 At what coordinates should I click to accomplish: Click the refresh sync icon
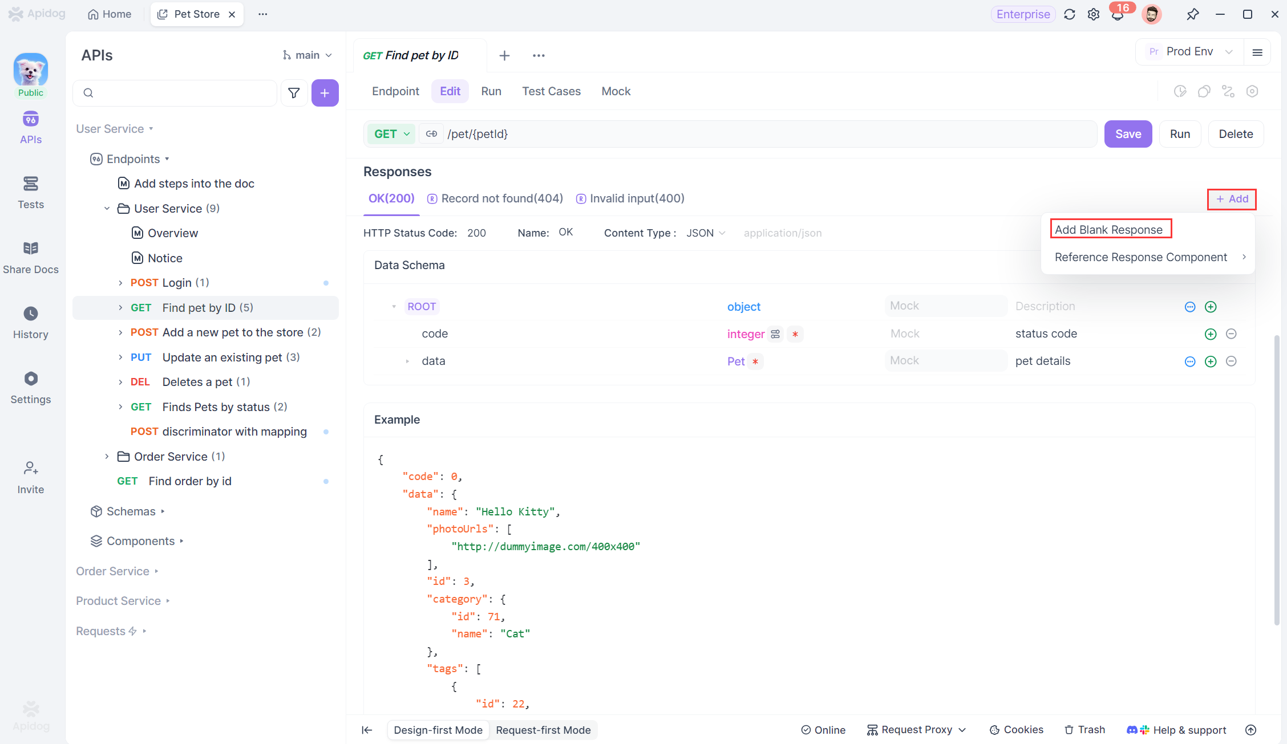coord(1070,14)
